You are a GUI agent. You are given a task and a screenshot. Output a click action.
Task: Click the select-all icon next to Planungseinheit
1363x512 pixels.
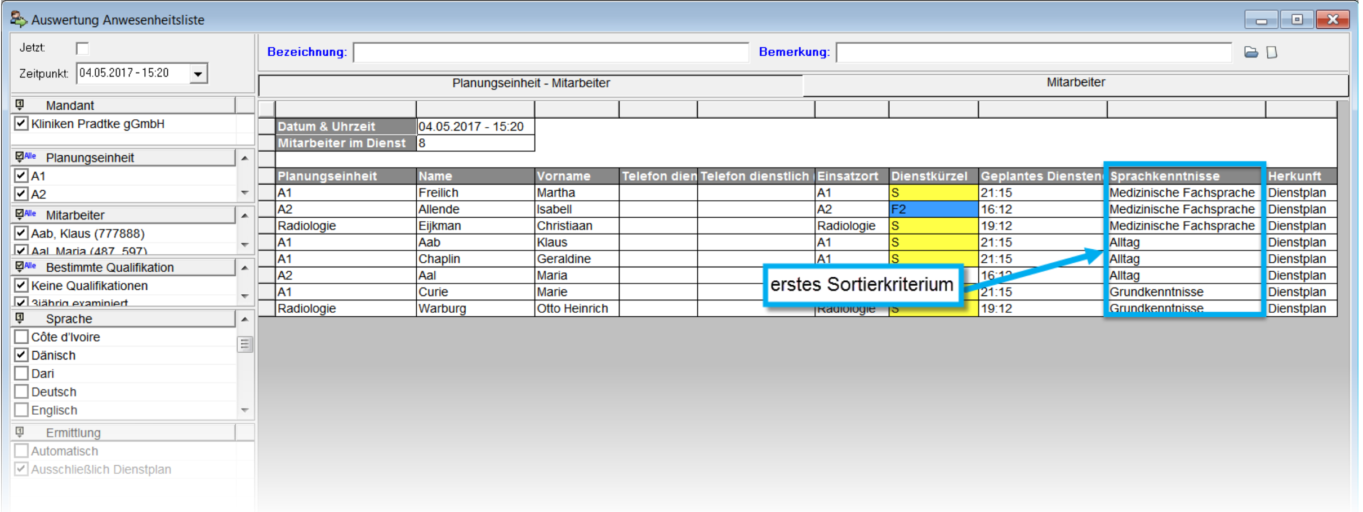pyautogui.click(x=25, y=157)
